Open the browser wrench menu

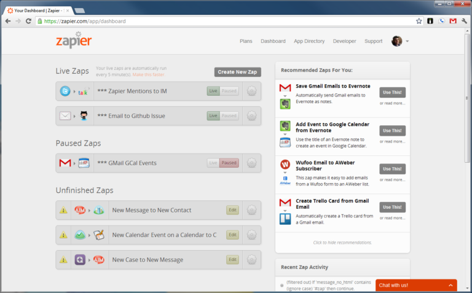coord(465,21)
